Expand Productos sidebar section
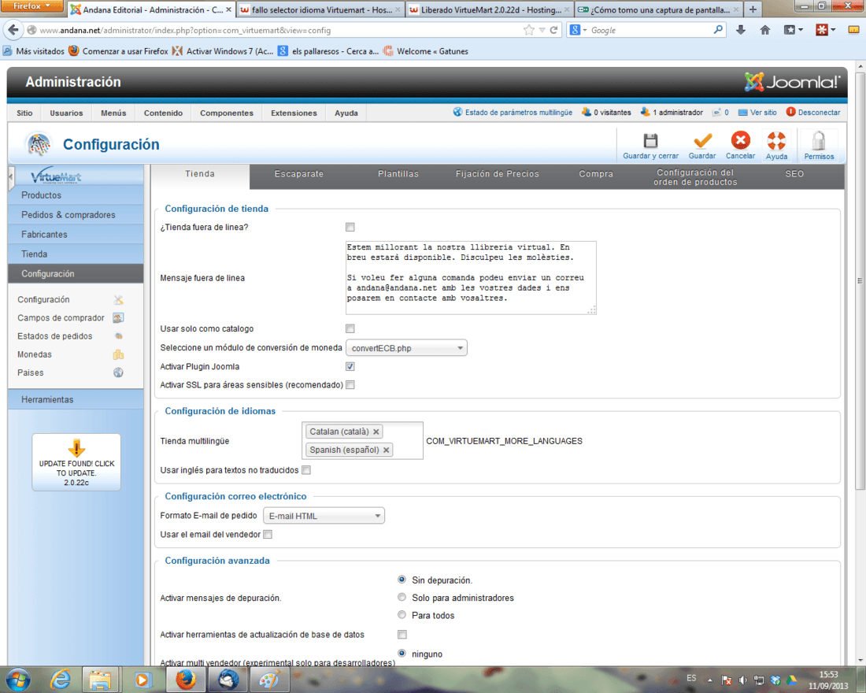Viewport: 866px width, 693px height. pyautogui.click(x=76, y=195)
